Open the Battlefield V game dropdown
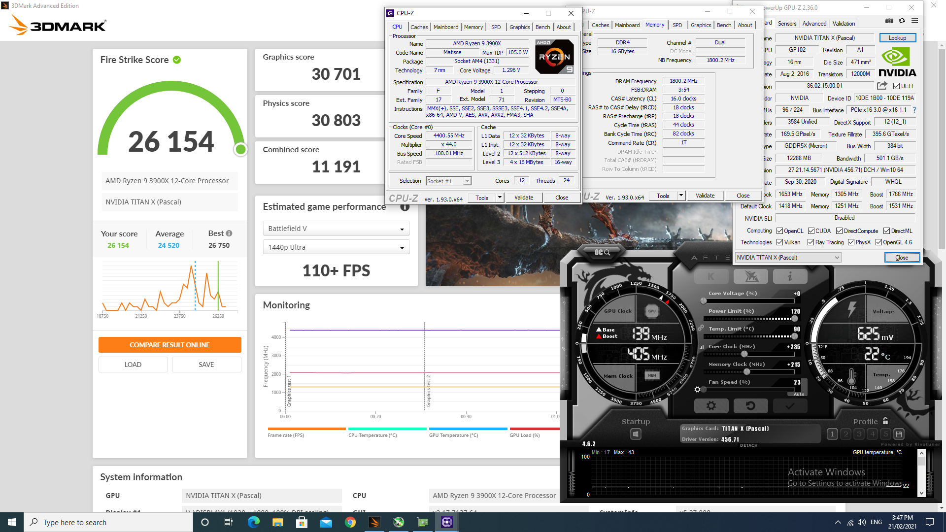This screenshot has height=532, width=946. (336, 229)
